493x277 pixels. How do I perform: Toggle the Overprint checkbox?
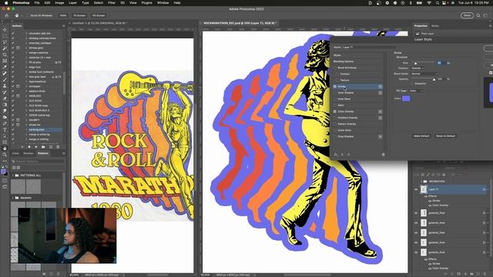click(x=412, y=84)
